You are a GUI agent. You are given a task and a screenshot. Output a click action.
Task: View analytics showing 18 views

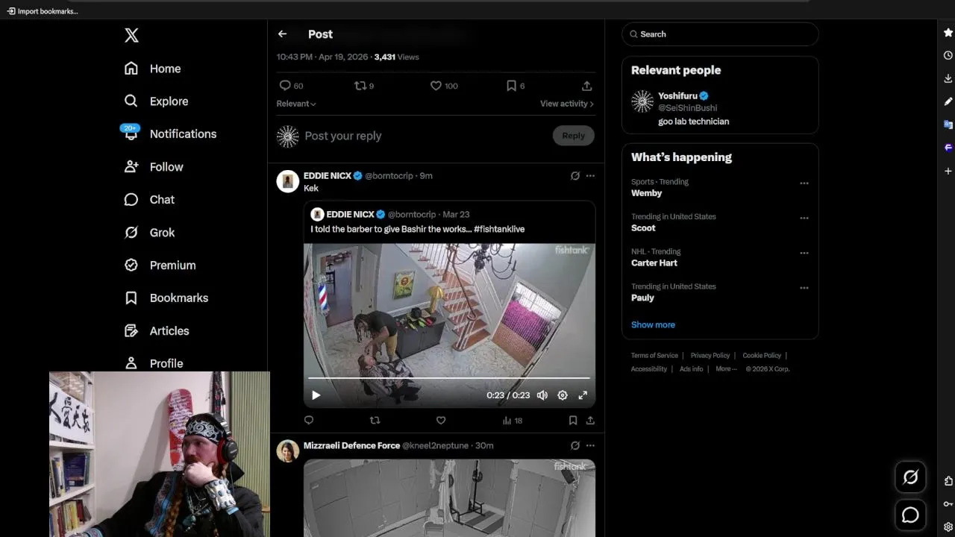[x=513, y=421]
